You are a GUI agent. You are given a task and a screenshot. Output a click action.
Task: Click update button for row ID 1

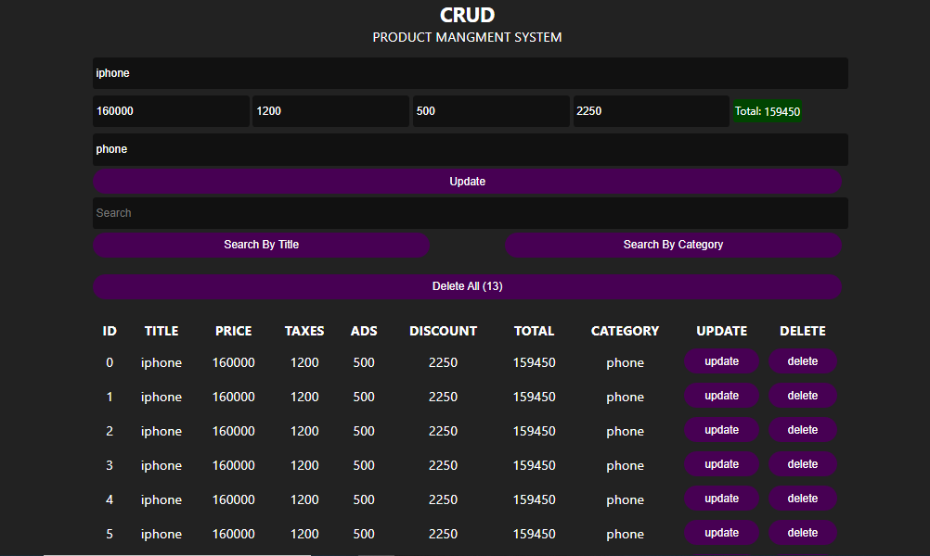pyautogui.click(x=721, y=396)
